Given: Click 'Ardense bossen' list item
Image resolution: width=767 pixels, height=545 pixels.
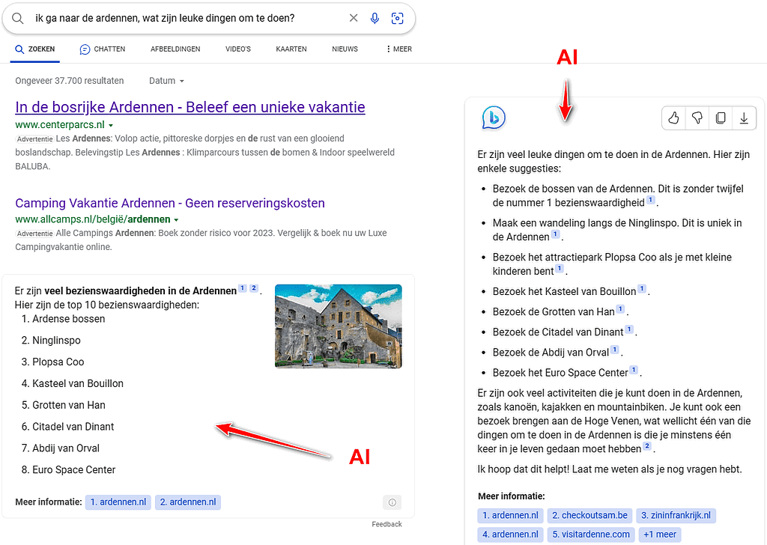Looking at the screenshot, I should click(x=68, y=319).
